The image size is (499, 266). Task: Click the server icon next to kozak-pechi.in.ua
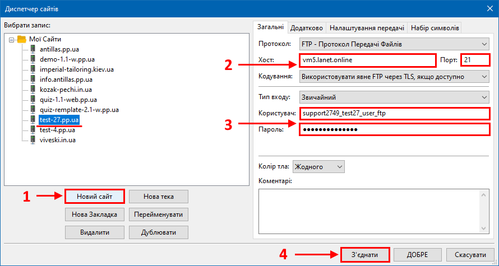(33, 90)
